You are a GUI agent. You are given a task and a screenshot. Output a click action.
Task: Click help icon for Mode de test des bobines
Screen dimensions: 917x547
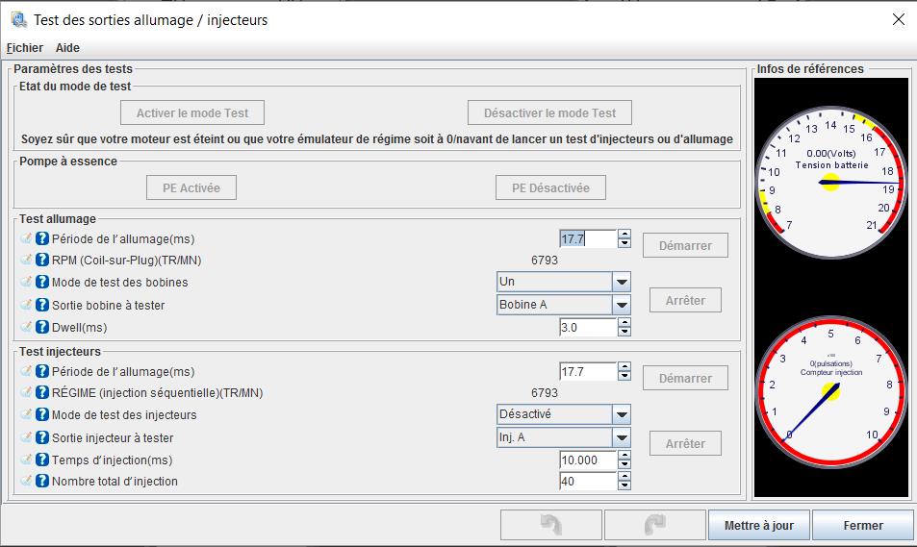42,283
